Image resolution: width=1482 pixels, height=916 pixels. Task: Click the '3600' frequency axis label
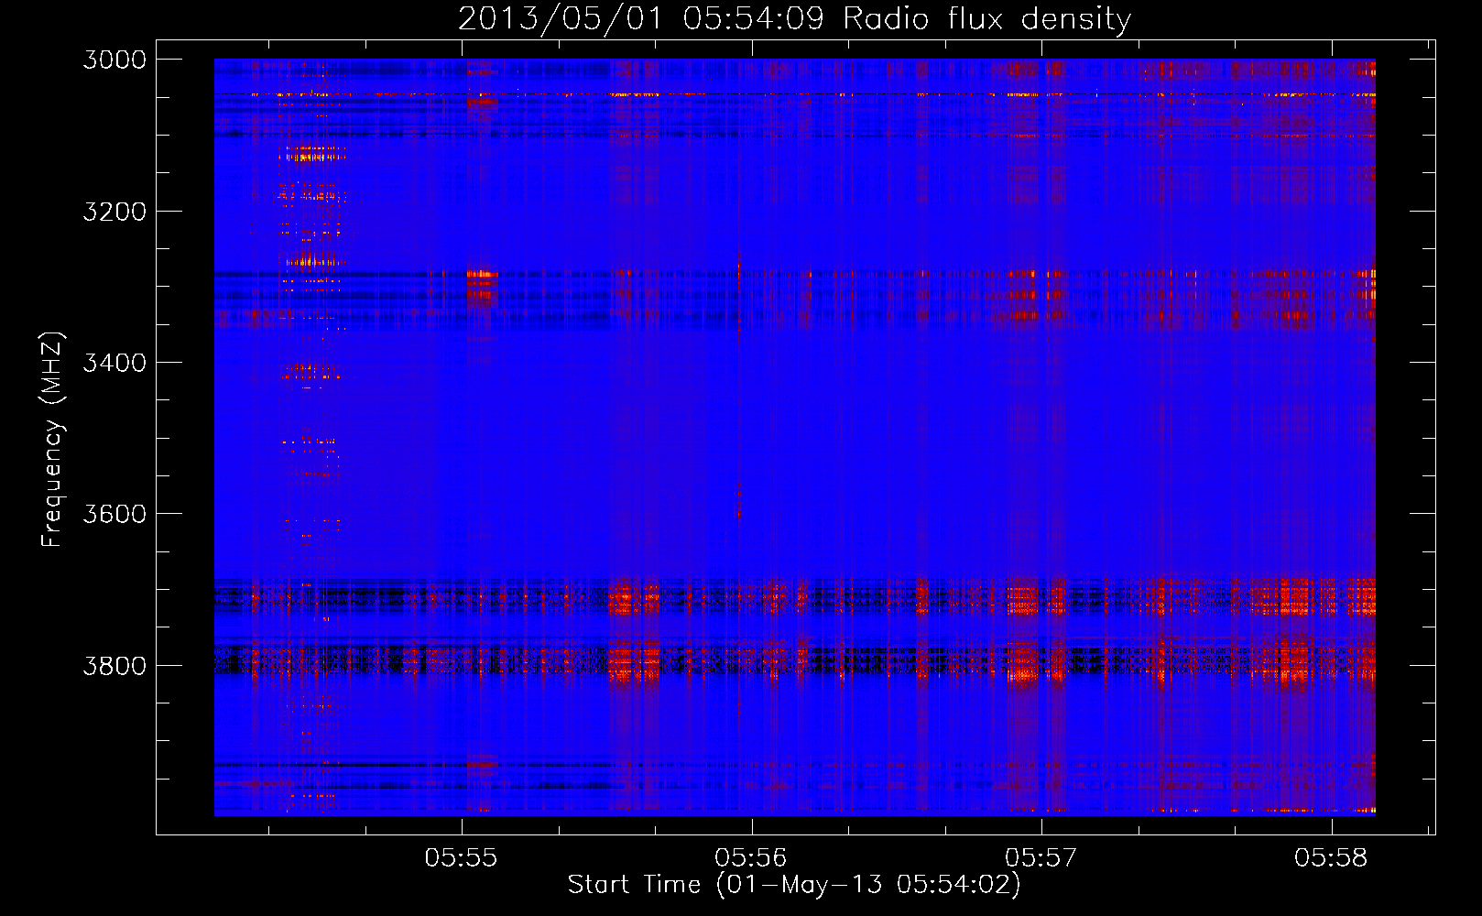[114, 514]
